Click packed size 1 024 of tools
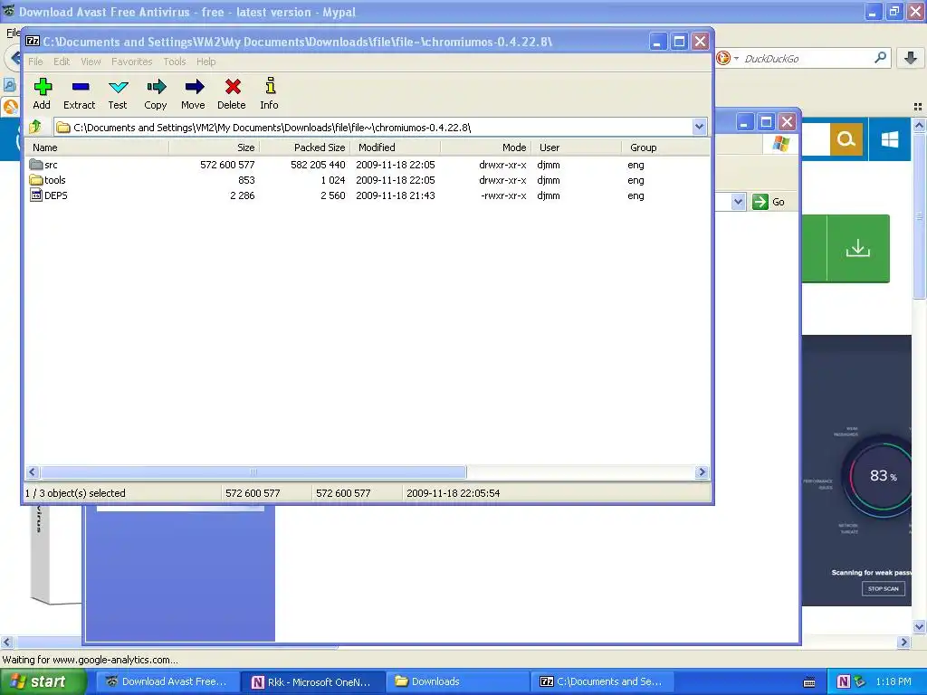 [333, 180]
